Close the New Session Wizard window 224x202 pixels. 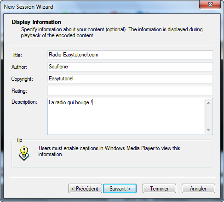(210, 5)
